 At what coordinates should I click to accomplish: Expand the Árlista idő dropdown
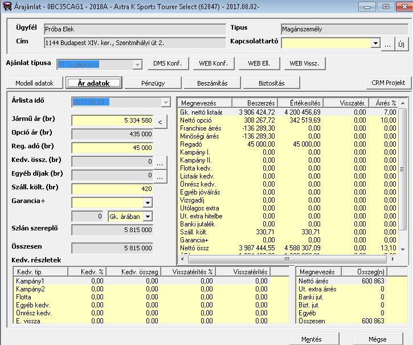166,102
